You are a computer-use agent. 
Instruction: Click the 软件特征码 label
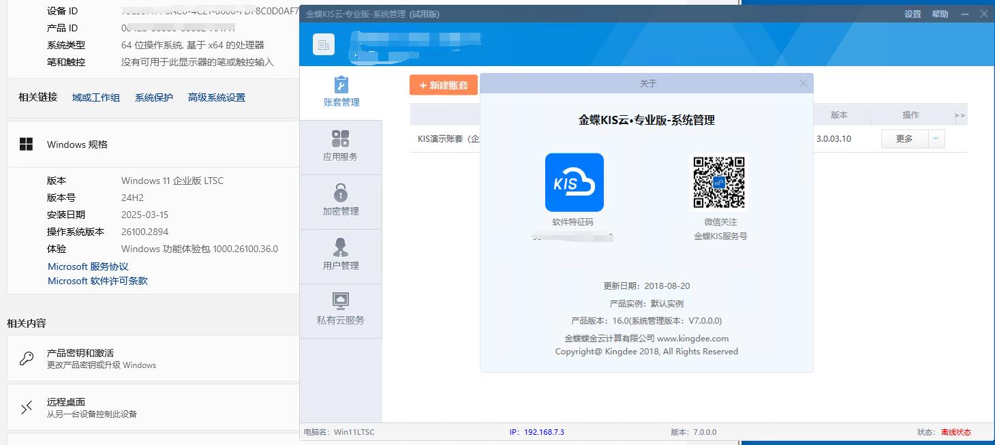572,222
